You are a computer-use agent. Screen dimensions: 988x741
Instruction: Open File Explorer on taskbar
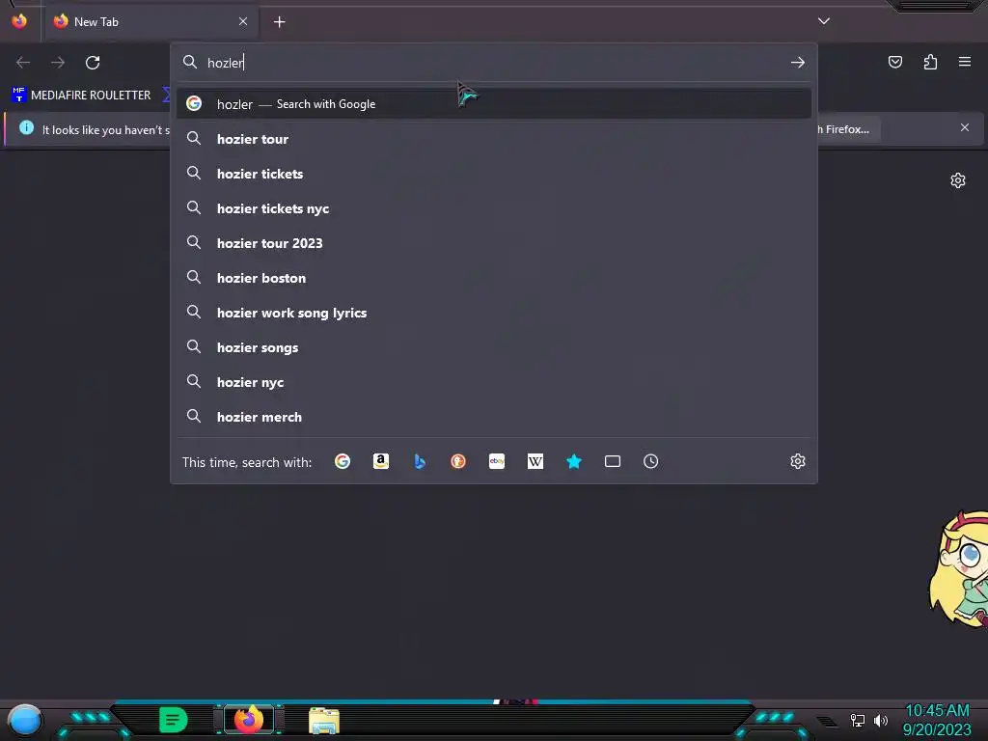click(x=324, y=721)
